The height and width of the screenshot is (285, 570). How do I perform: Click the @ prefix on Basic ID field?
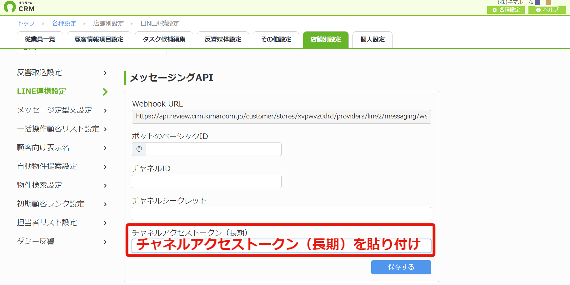139,149
